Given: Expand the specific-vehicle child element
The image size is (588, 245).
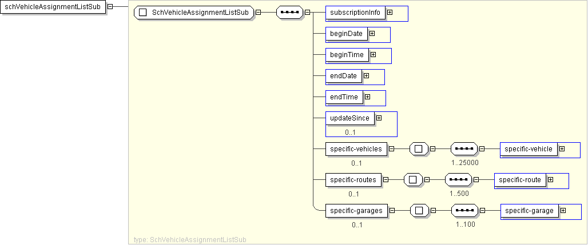Looking at the screenshot, I should (562, 149).
